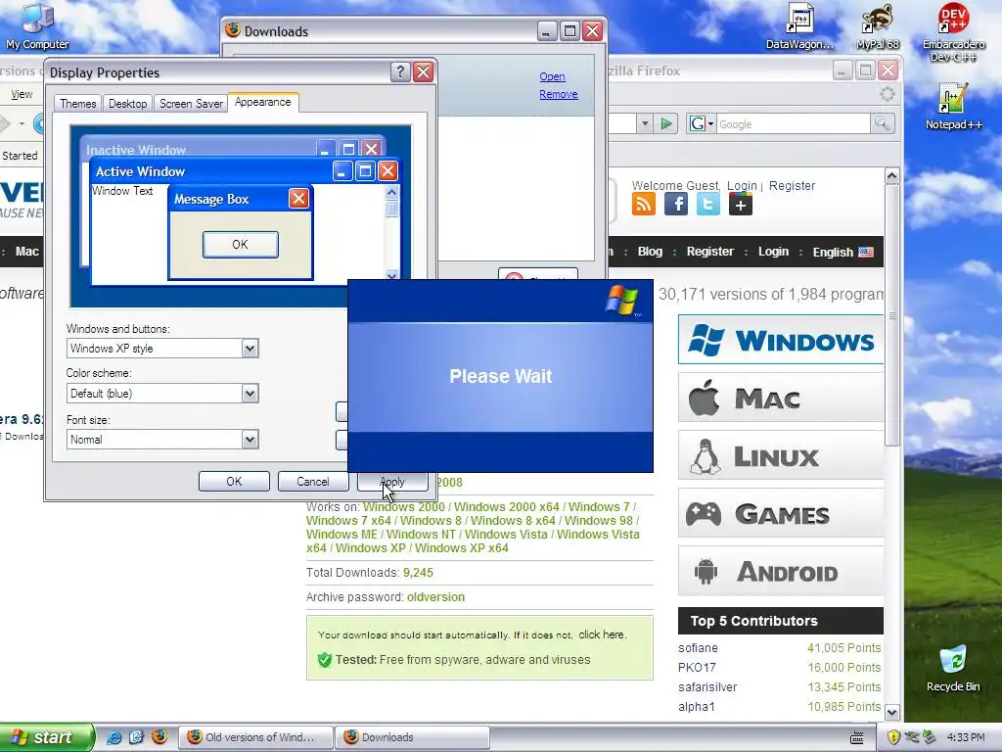Click Login in the site navigation bar

click(x=773, y=252)
